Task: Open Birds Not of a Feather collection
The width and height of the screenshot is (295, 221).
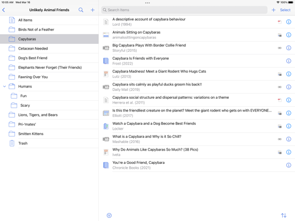Action: [x=49, y=29]
